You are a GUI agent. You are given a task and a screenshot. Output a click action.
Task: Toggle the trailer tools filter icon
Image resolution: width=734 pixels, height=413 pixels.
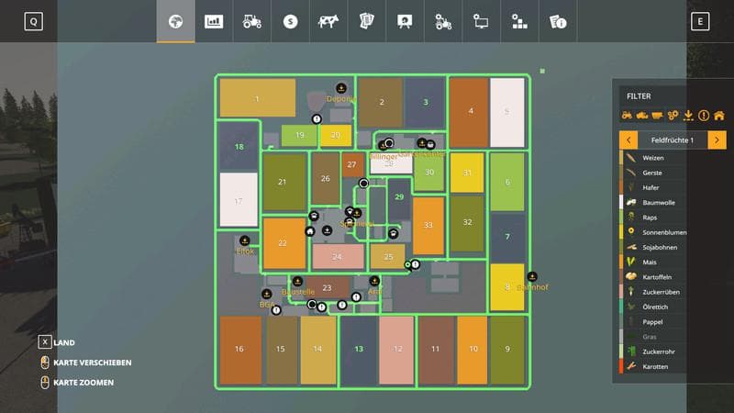pos(657,116)
